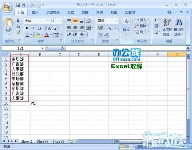192x150 pixels.
Task: Apply percent style to cells
Action: click(x=109, y=28)
